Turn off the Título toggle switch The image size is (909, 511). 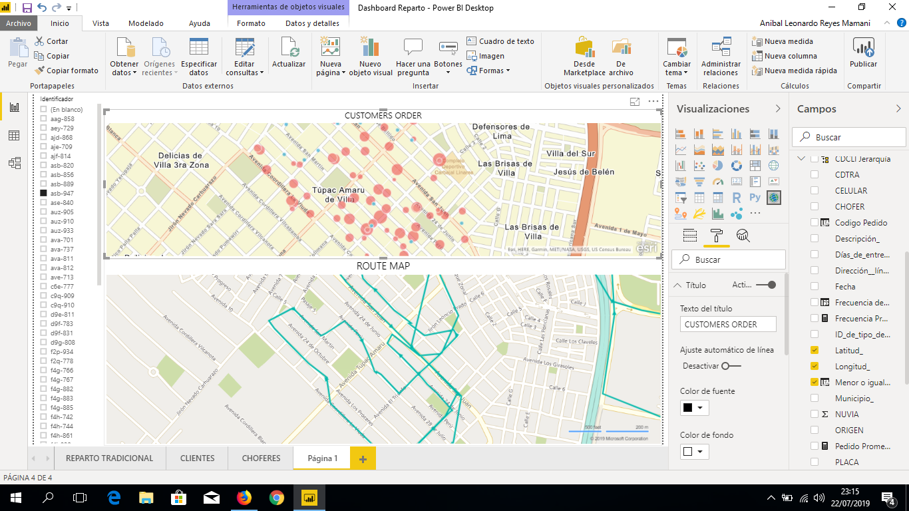pos(767,285)
